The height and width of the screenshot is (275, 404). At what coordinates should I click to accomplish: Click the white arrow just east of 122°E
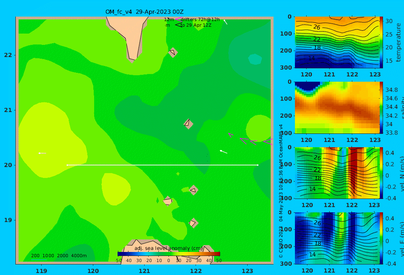(x=223, y=152)
